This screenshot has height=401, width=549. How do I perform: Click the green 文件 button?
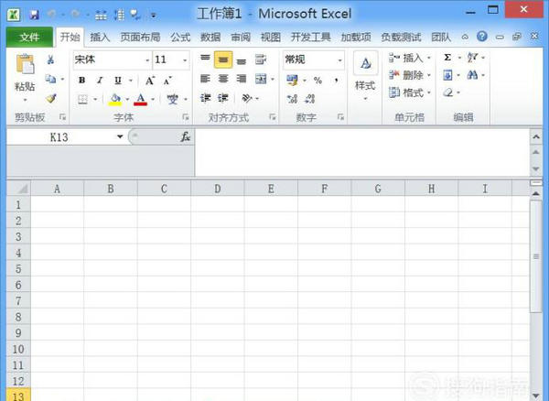coord(29,38)
